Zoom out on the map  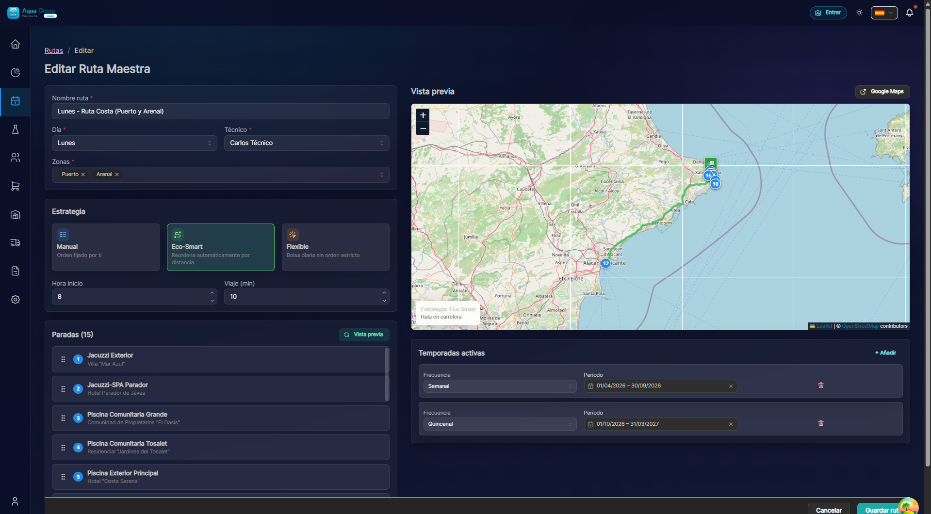click(423, 128)
